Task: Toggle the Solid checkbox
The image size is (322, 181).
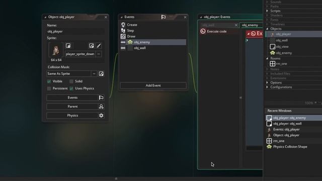Action: click(x=71, y=81)
